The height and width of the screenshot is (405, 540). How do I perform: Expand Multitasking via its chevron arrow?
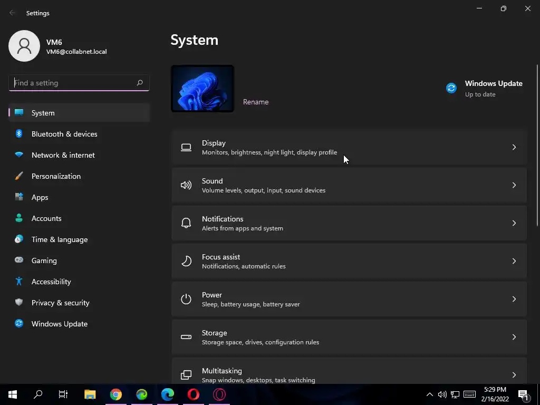click(514, 375)
